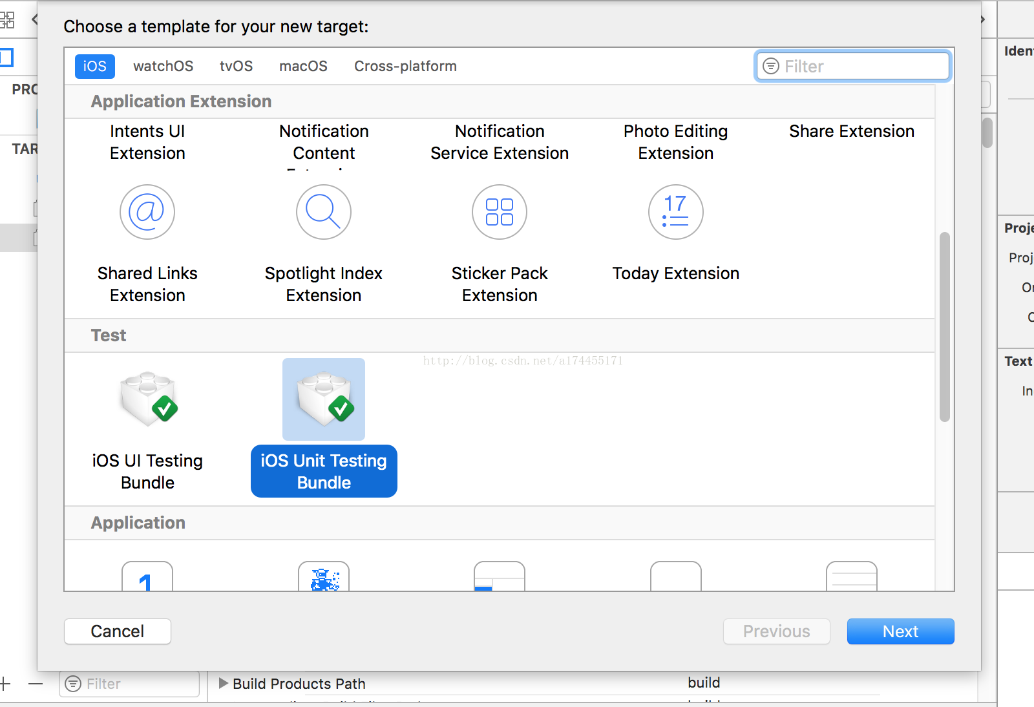Viewport: 1034px width, 707px height.
Task: Select the fourth Application template icon
Action: pyautogui.click(x=676, y=576)
